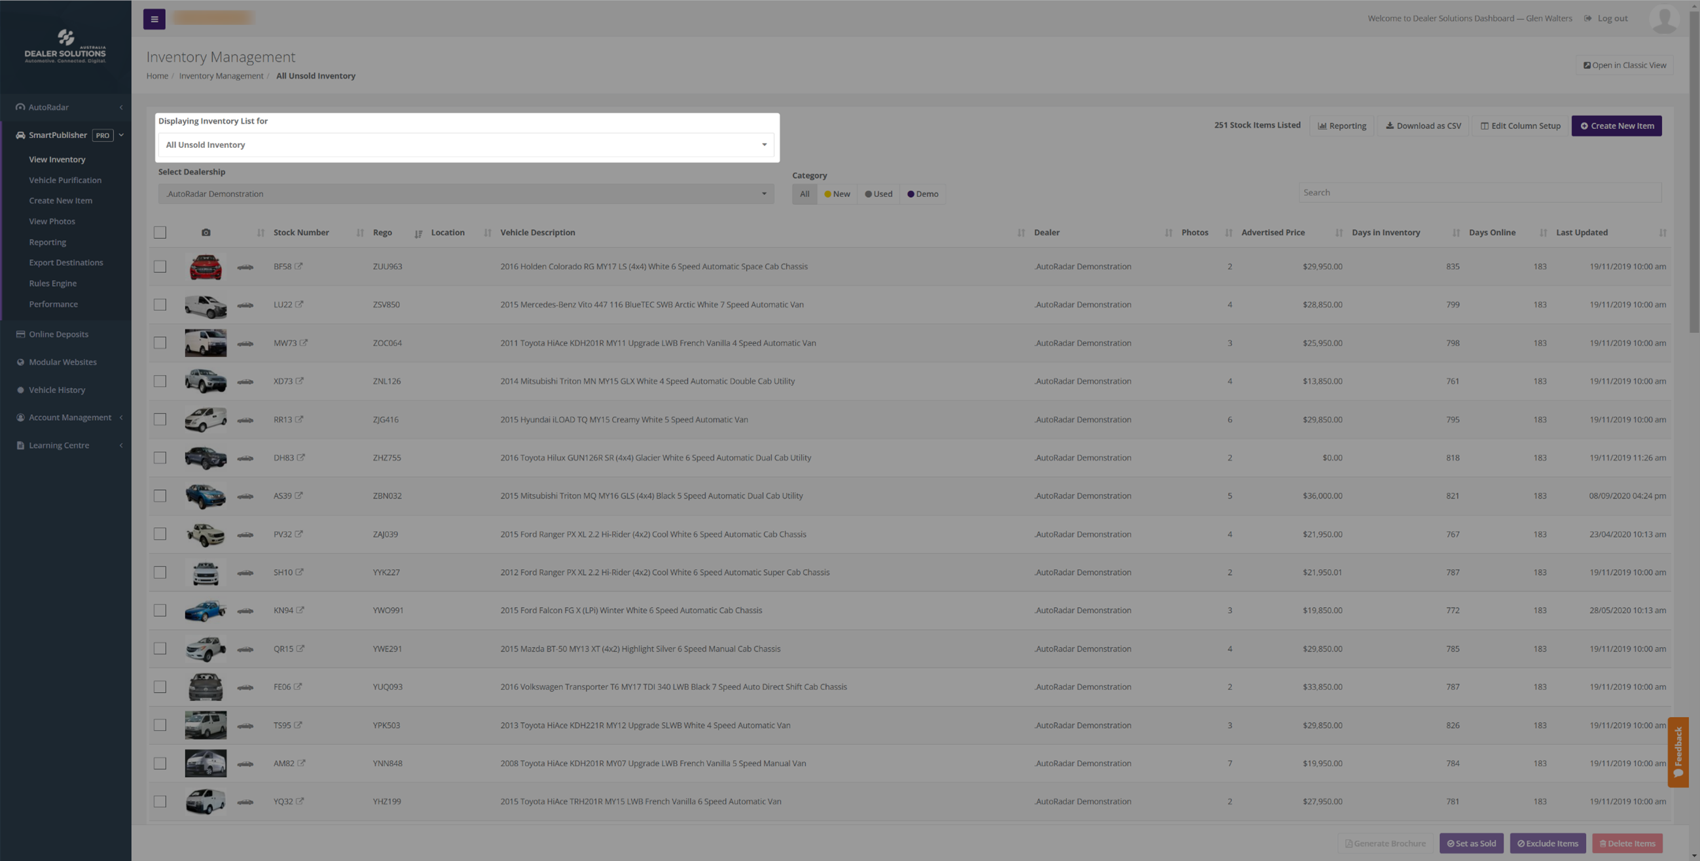Toggle the select-all checkbox in header
1700x861 pixels.
[x=160, y=233]
